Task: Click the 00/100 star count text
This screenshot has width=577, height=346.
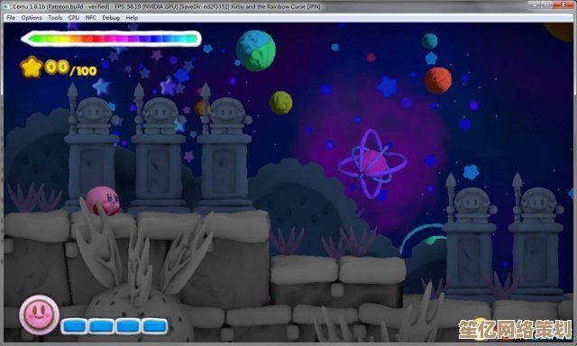Action: click(71, 68)
